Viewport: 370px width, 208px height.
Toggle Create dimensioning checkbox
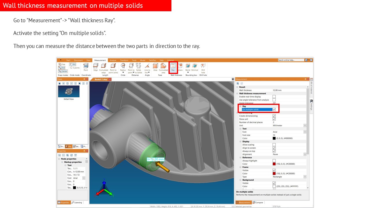[274, 116]
